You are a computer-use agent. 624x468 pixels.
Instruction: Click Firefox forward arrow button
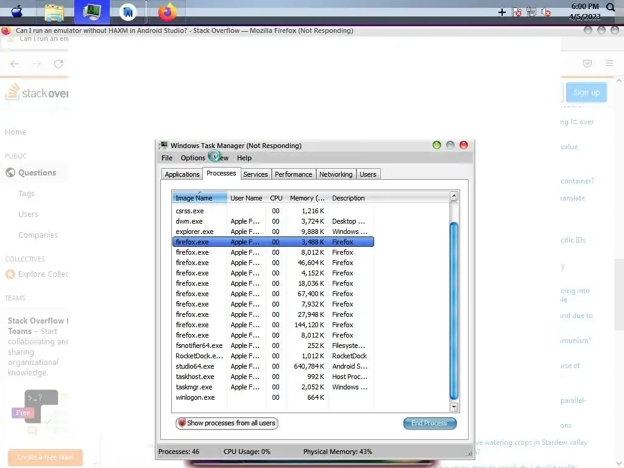[37, 63]
